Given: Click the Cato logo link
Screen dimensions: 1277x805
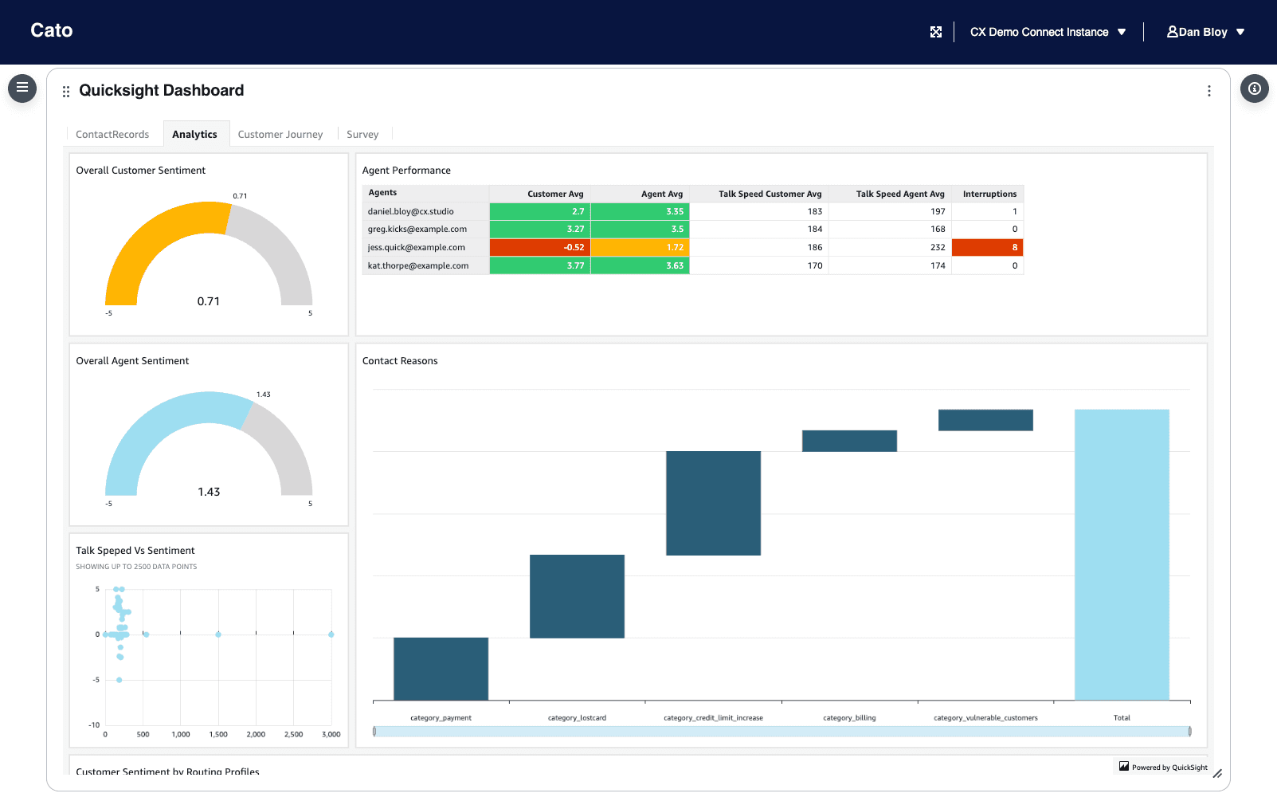Looking at the screenshot, I should (x=52, y=30).
